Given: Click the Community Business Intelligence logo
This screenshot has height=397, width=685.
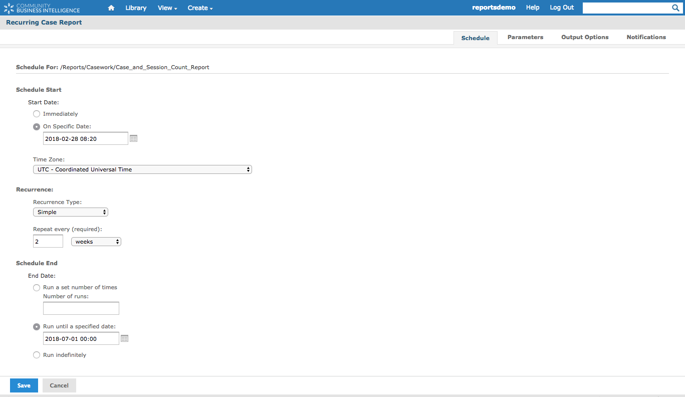Looking at the screenshot, I should (x=42, y=8).
